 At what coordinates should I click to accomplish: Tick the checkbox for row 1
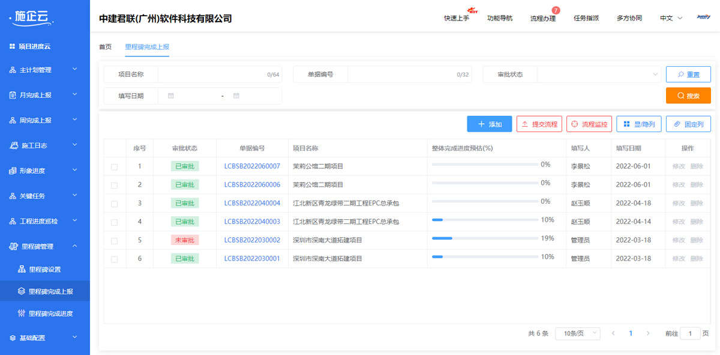114,167
